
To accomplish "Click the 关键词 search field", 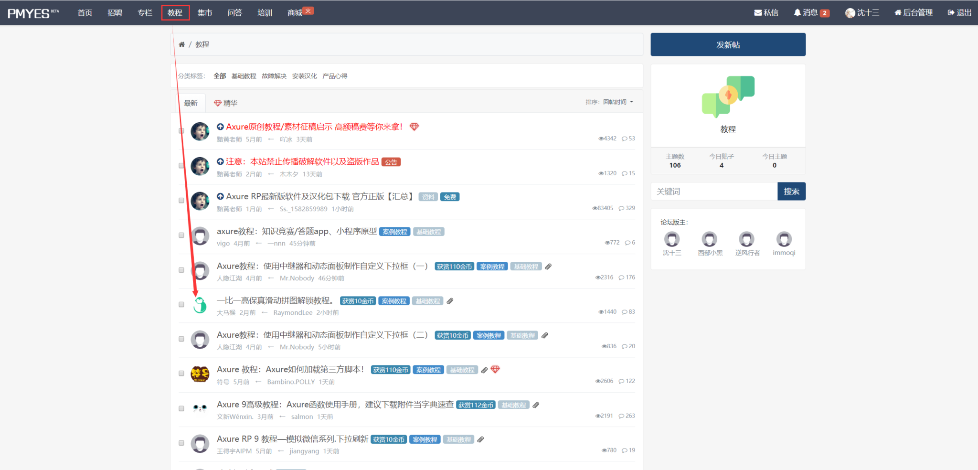I will [714, 191].
